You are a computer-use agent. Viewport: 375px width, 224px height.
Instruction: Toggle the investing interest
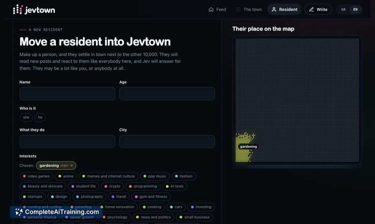point(201,207)
